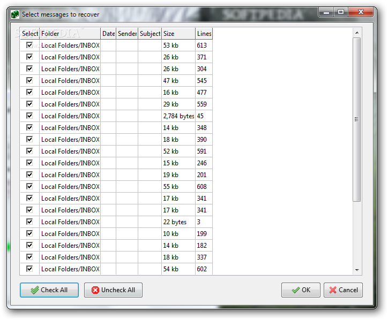
Task: Click the '608' lines cell
Action: [204, 187]
